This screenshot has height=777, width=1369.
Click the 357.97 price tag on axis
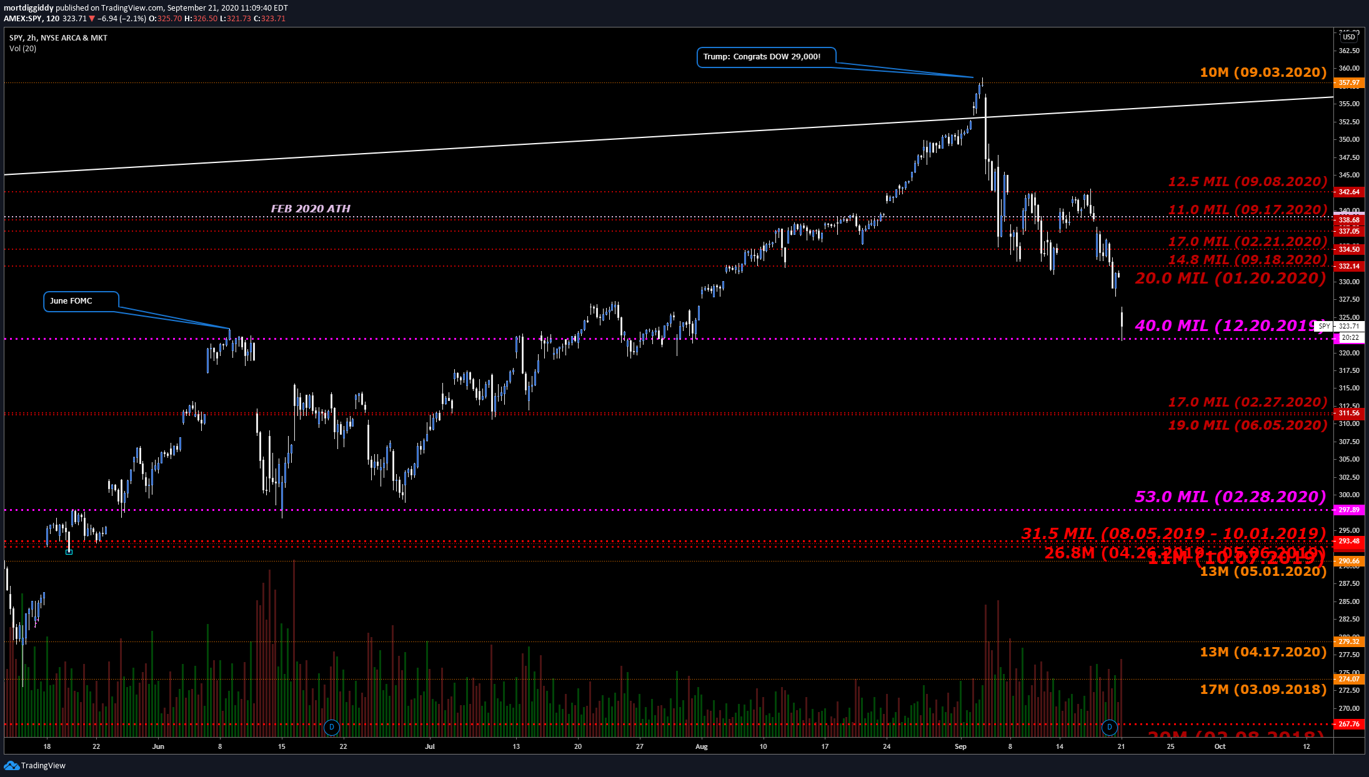coord(1349,82)
